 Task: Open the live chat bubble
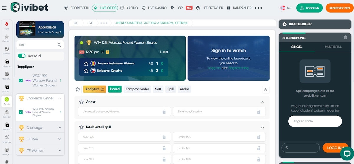click(347, 154)
